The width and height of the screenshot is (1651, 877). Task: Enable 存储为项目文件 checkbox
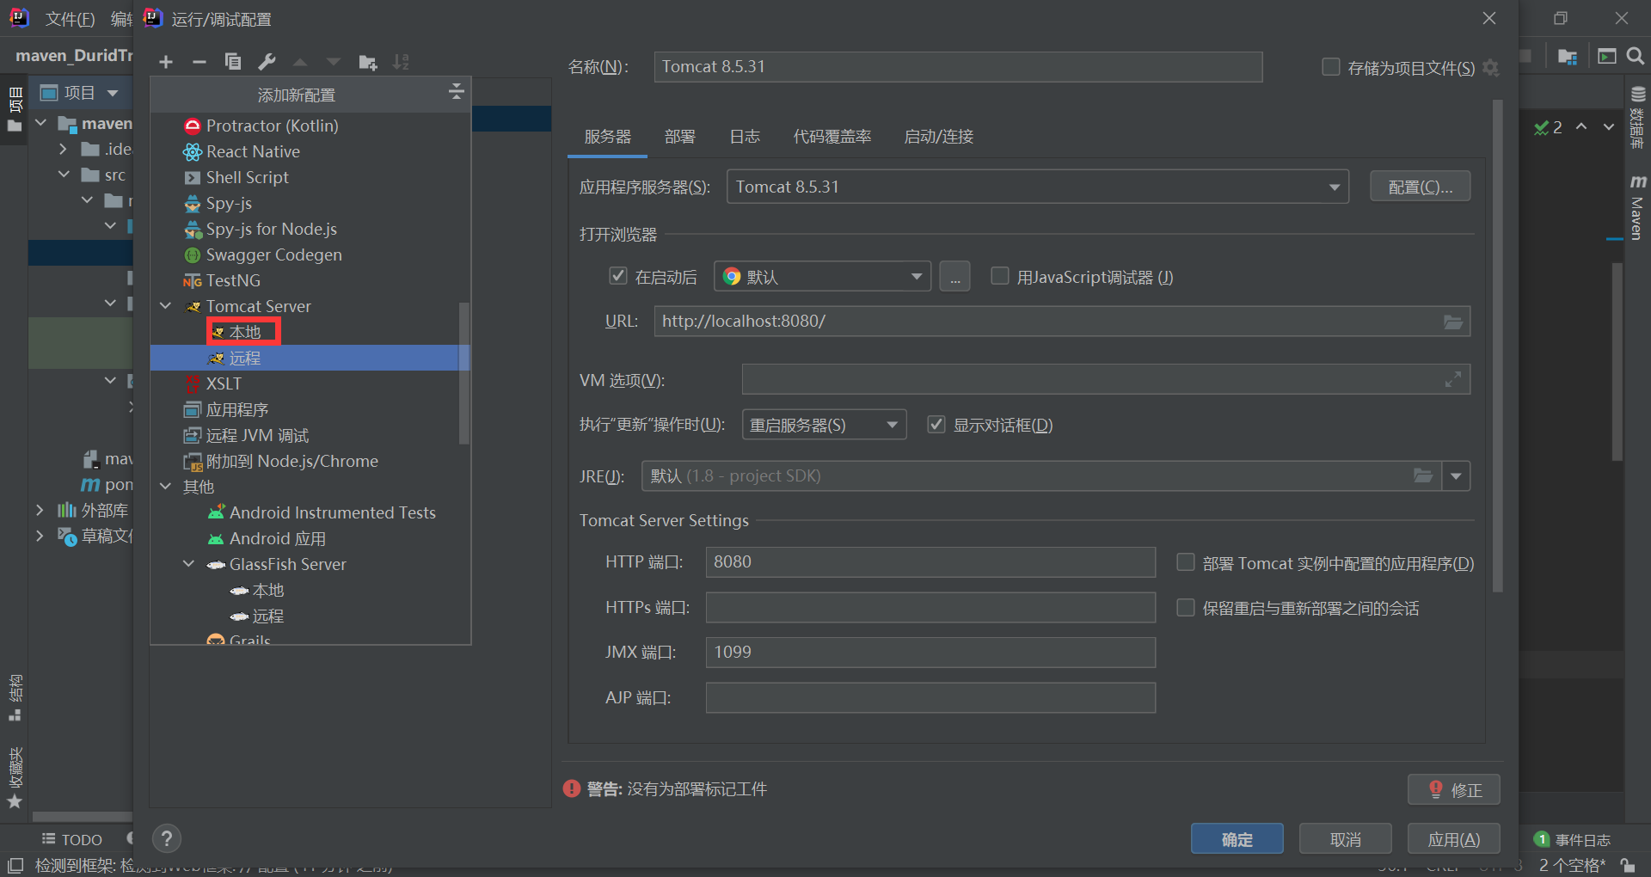[x=1330, y=67]
